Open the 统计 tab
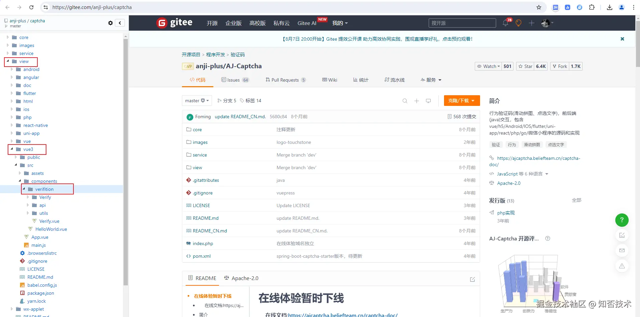The image size is (640, 317). 361,80
